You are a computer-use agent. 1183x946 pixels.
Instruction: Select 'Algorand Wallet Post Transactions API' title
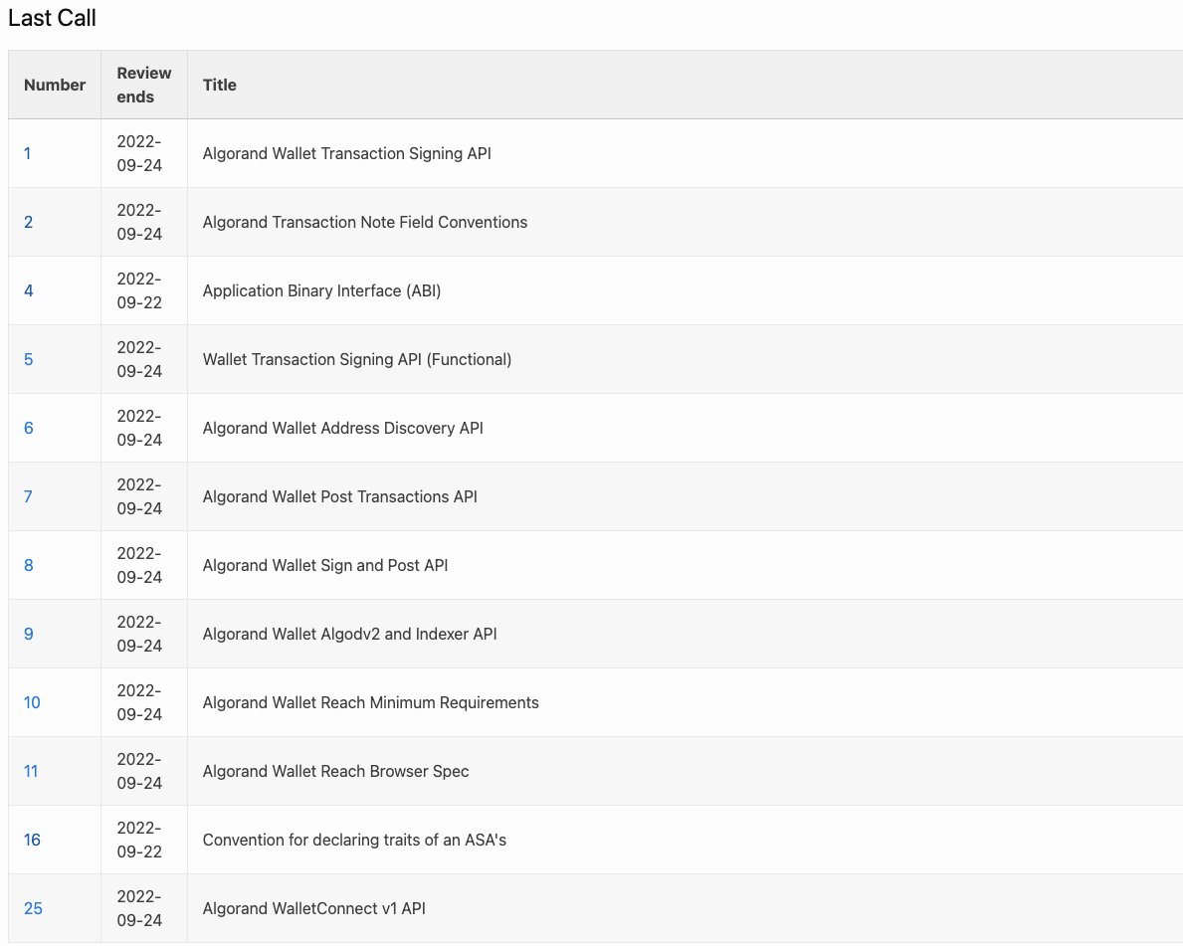pyautogui.click(x=339, y=497)
